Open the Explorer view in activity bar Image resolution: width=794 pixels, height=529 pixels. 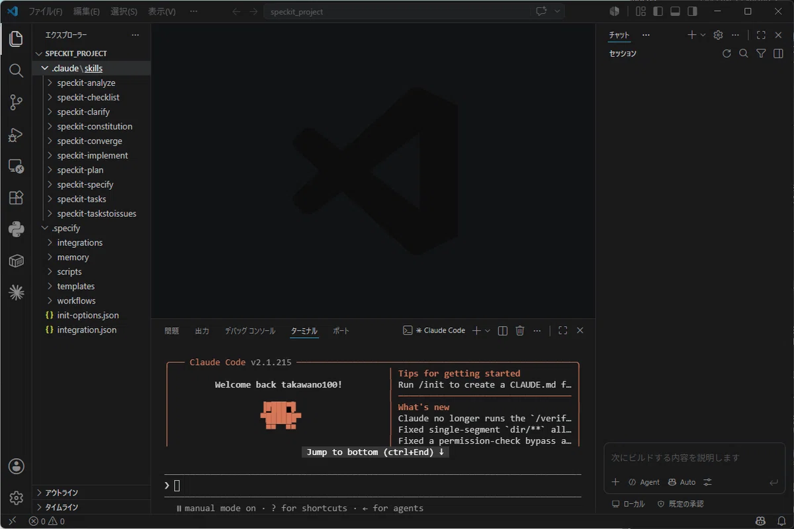(x=16, y=39)
